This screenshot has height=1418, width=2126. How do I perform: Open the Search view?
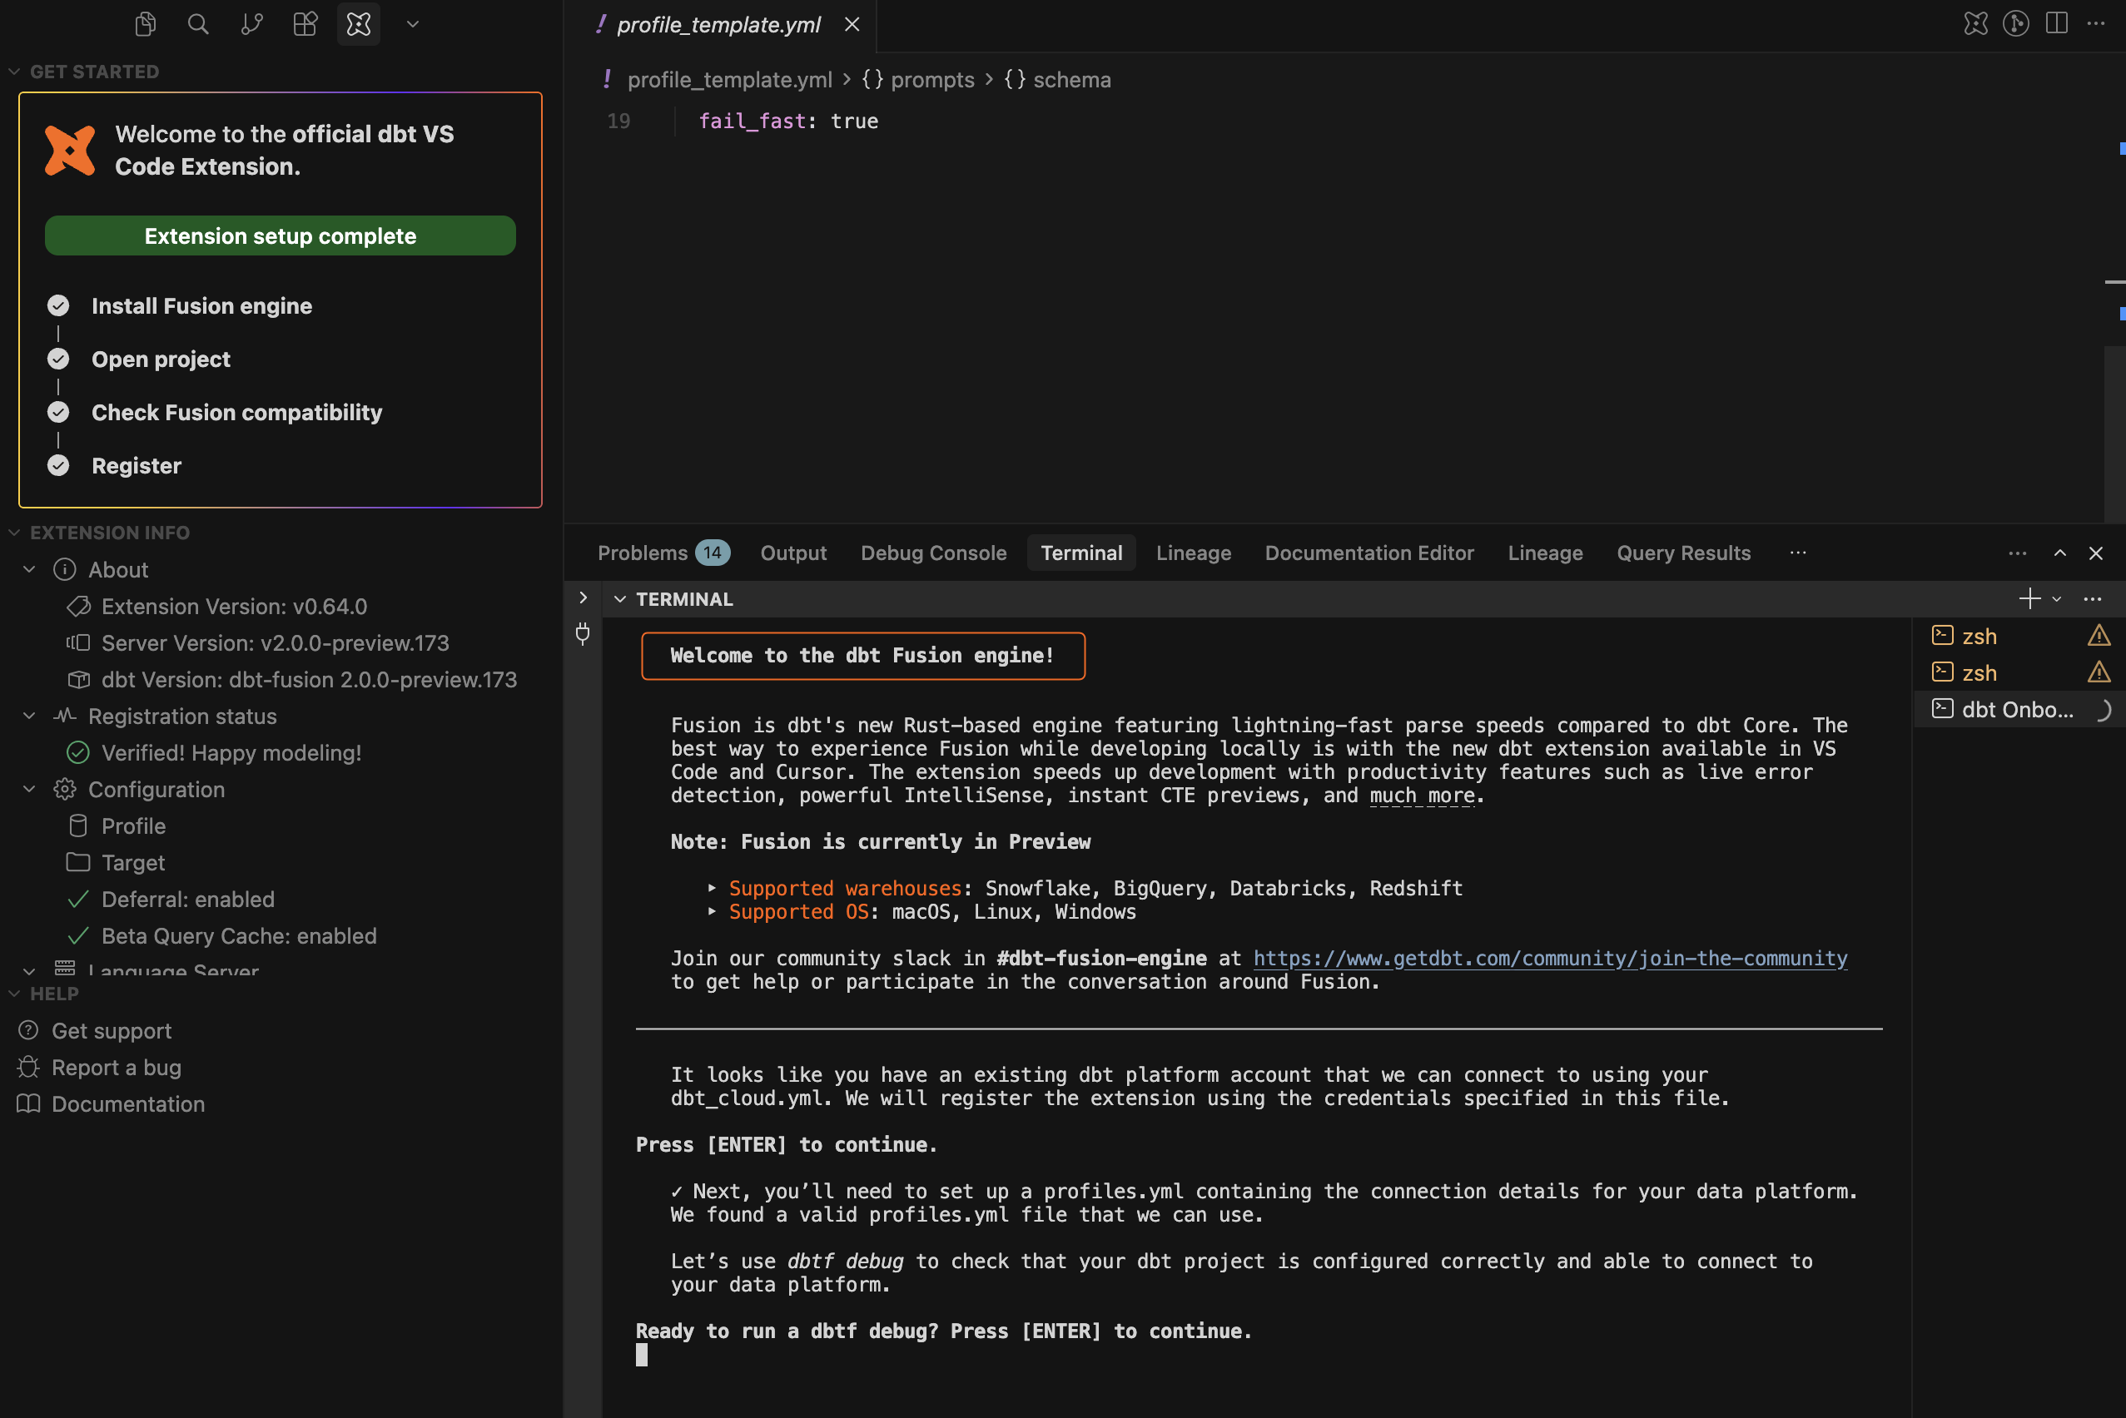tap(198, 24)
